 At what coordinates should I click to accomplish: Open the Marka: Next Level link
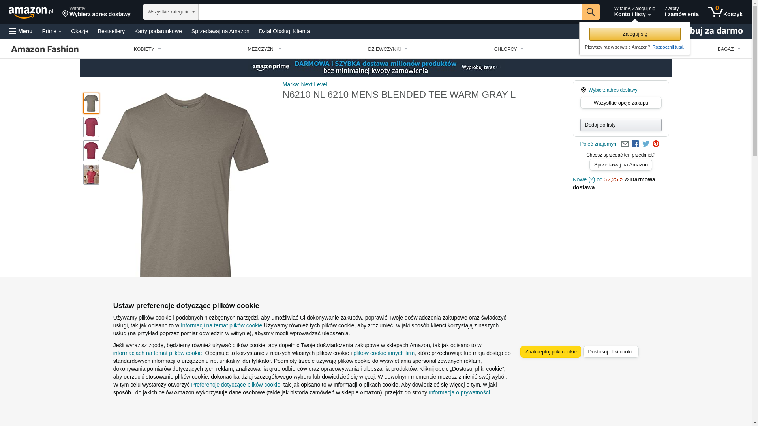305,84
